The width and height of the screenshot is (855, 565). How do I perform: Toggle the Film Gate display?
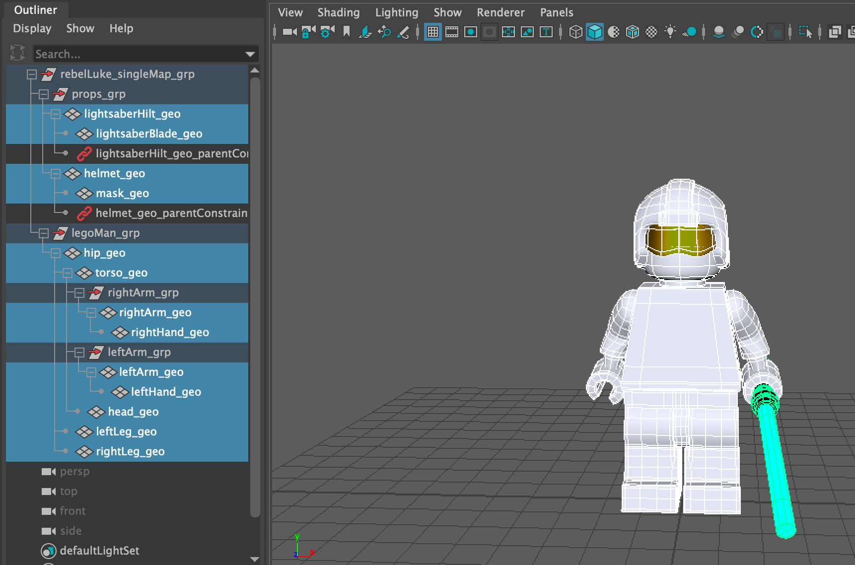452,32
